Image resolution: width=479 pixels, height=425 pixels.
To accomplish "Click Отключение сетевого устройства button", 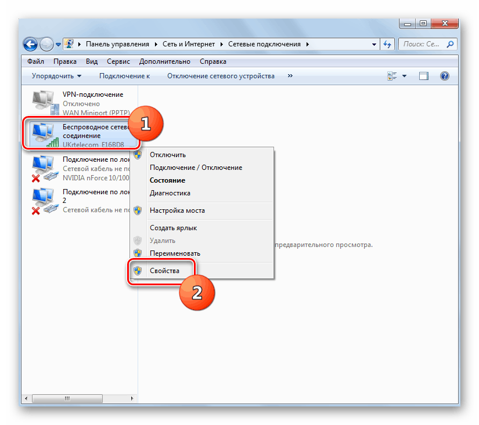I will 221,75.
